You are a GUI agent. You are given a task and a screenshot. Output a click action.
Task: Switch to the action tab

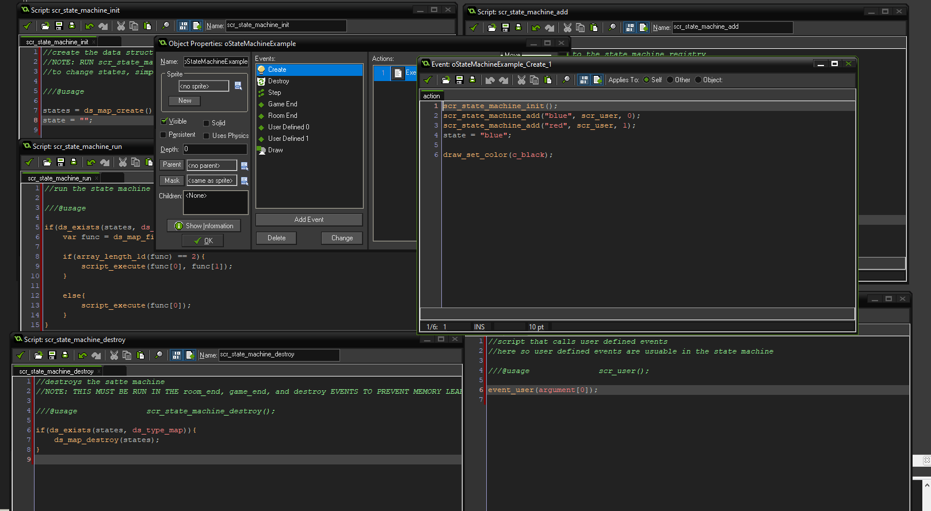pyautogui.click(x=432, y=96)
